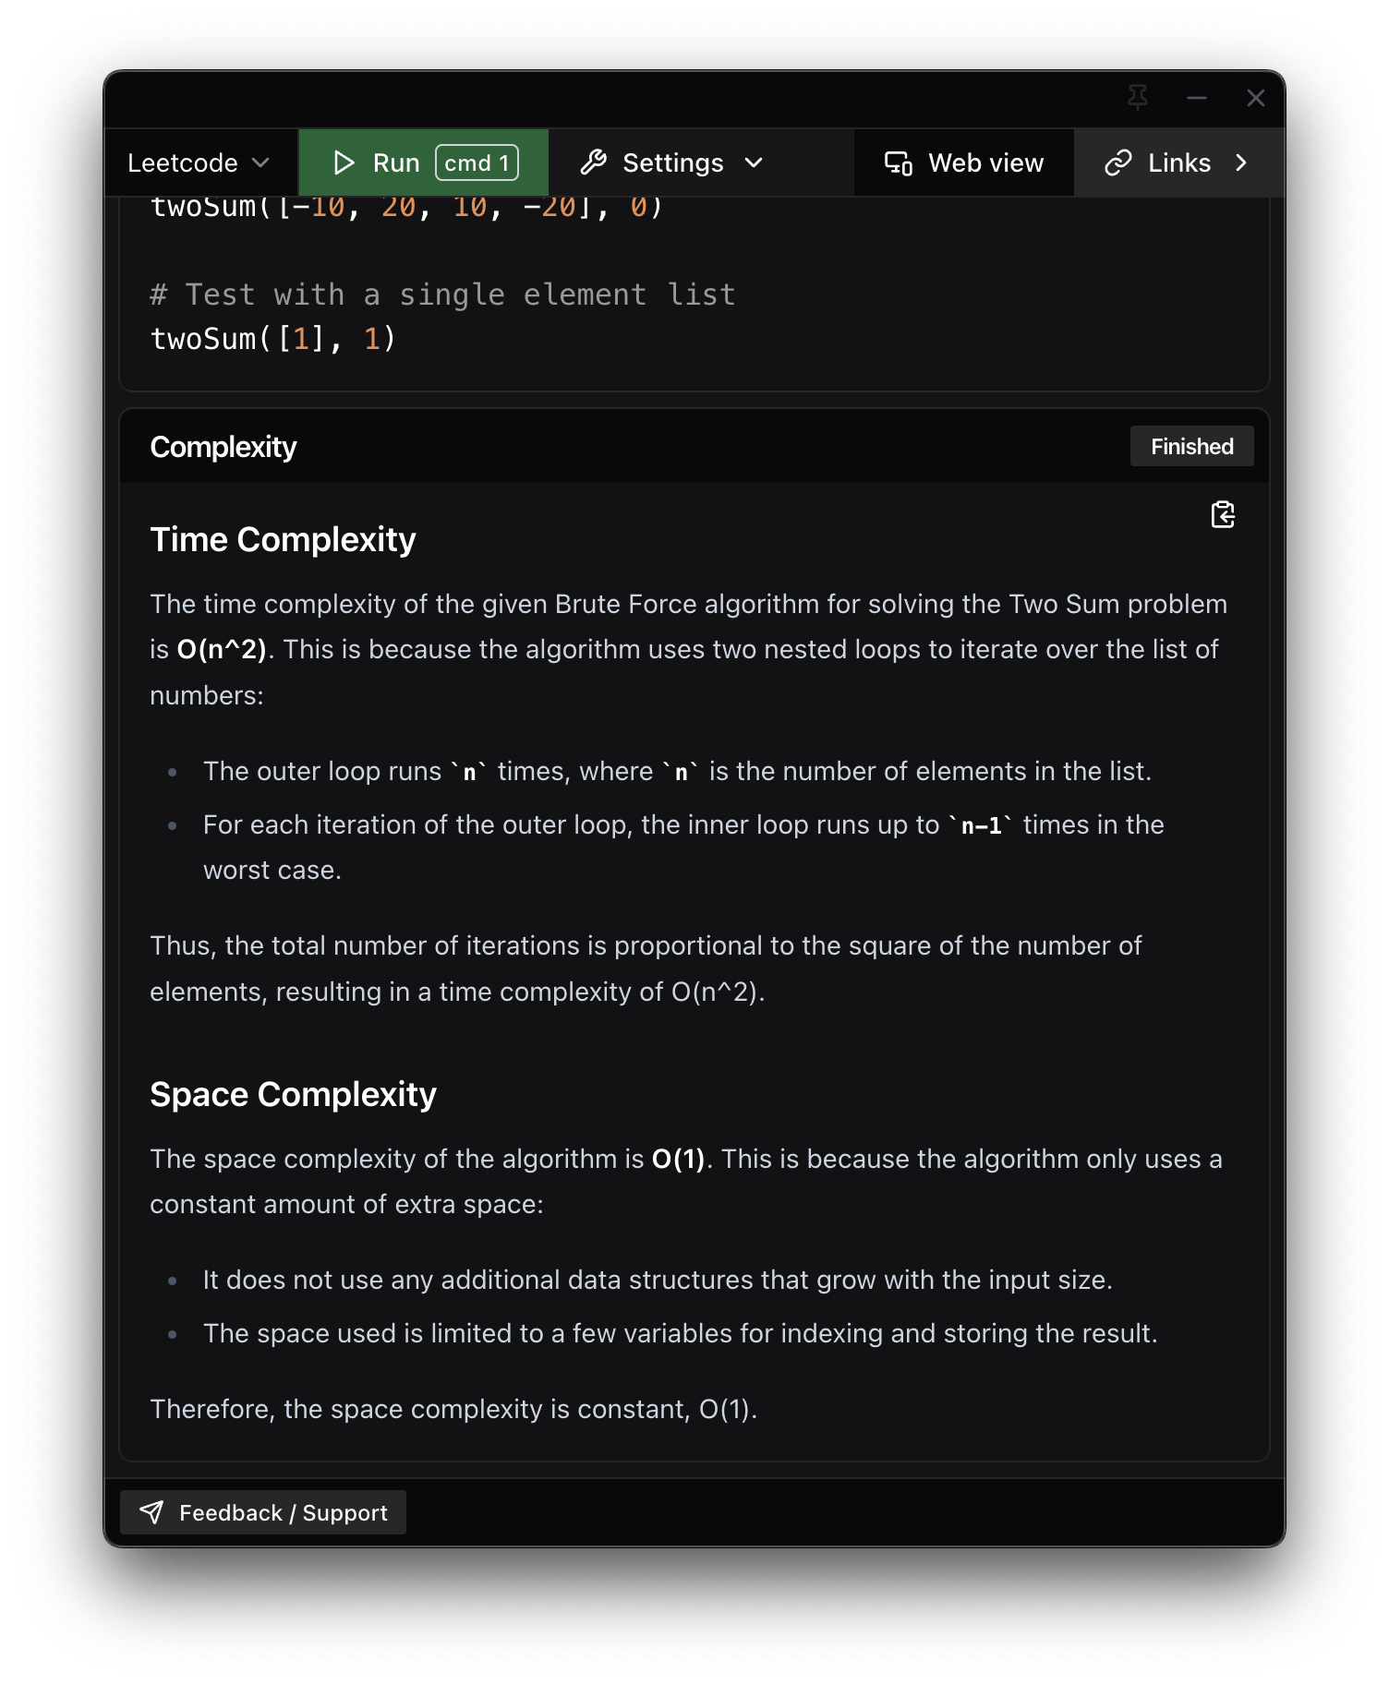
Task: Click the Feedback paper plane icon
Action: coord(153,1511)
